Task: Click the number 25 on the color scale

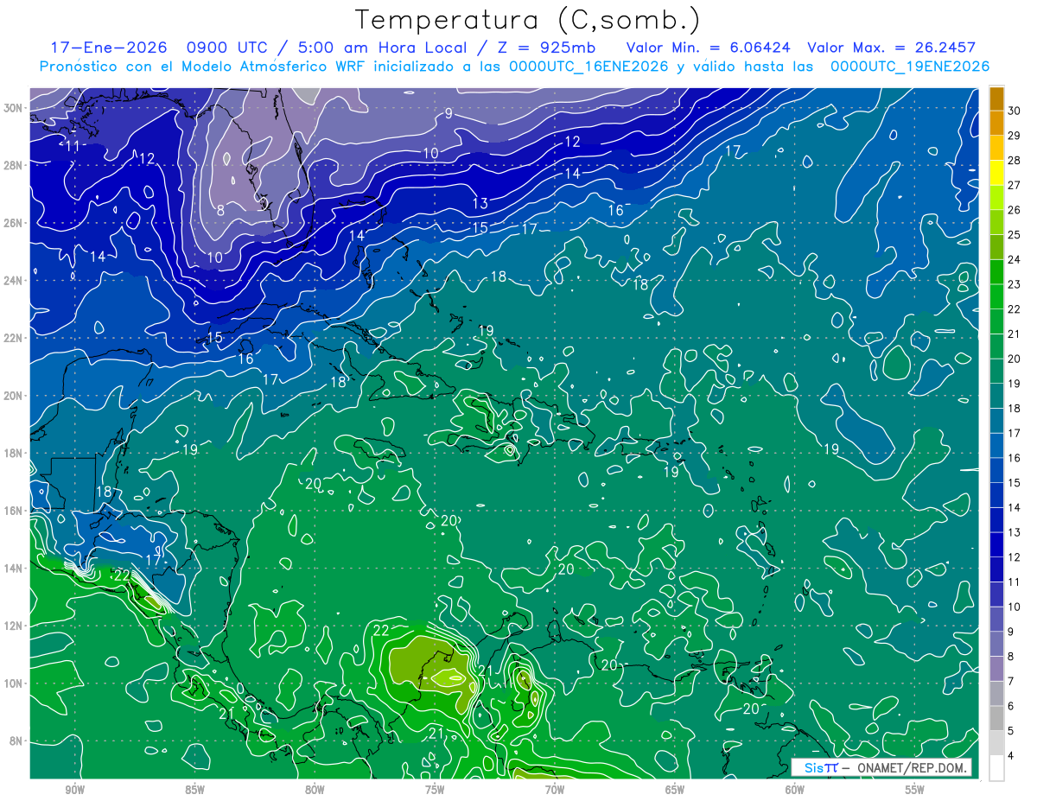Action: (x=1015, y=234)
